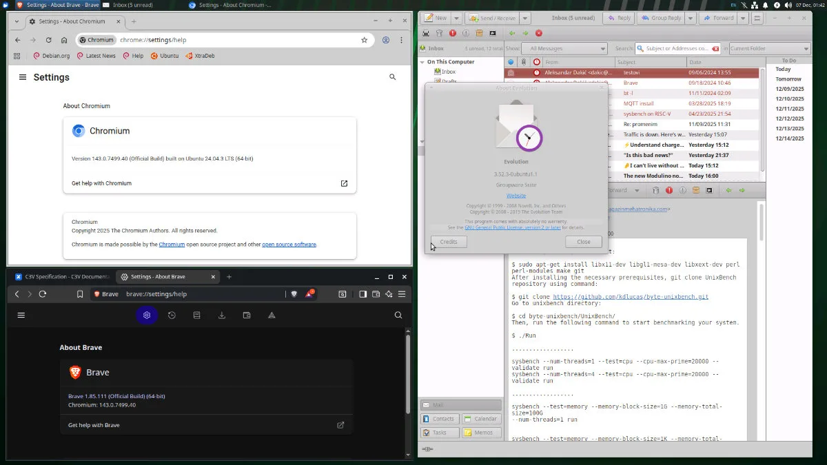Click the Evolution mail search input field
This screenshot has width=827, height=465.
click(x=676, y=48)
